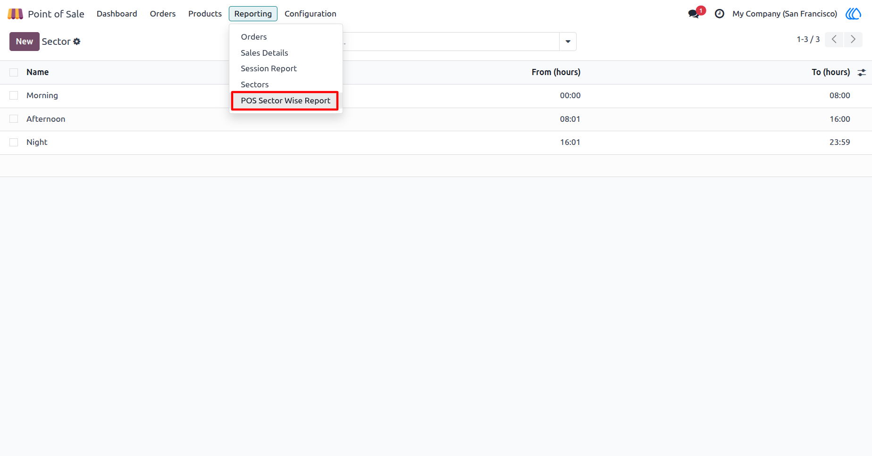Open the optional columns adjust icon
Screen dimensions: 872x456
tap(862, 72)
